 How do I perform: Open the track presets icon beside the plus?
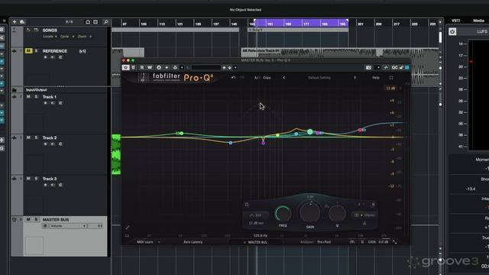tap(22, 22)
